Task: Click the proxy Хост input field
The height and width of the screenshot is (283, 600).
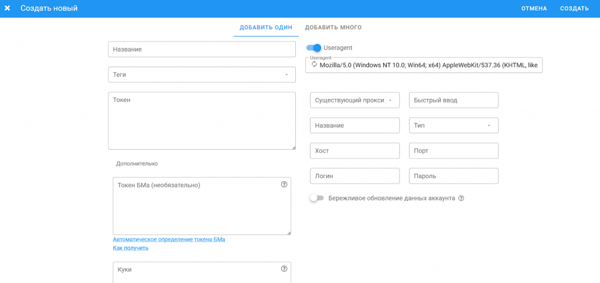Action: 354,151
